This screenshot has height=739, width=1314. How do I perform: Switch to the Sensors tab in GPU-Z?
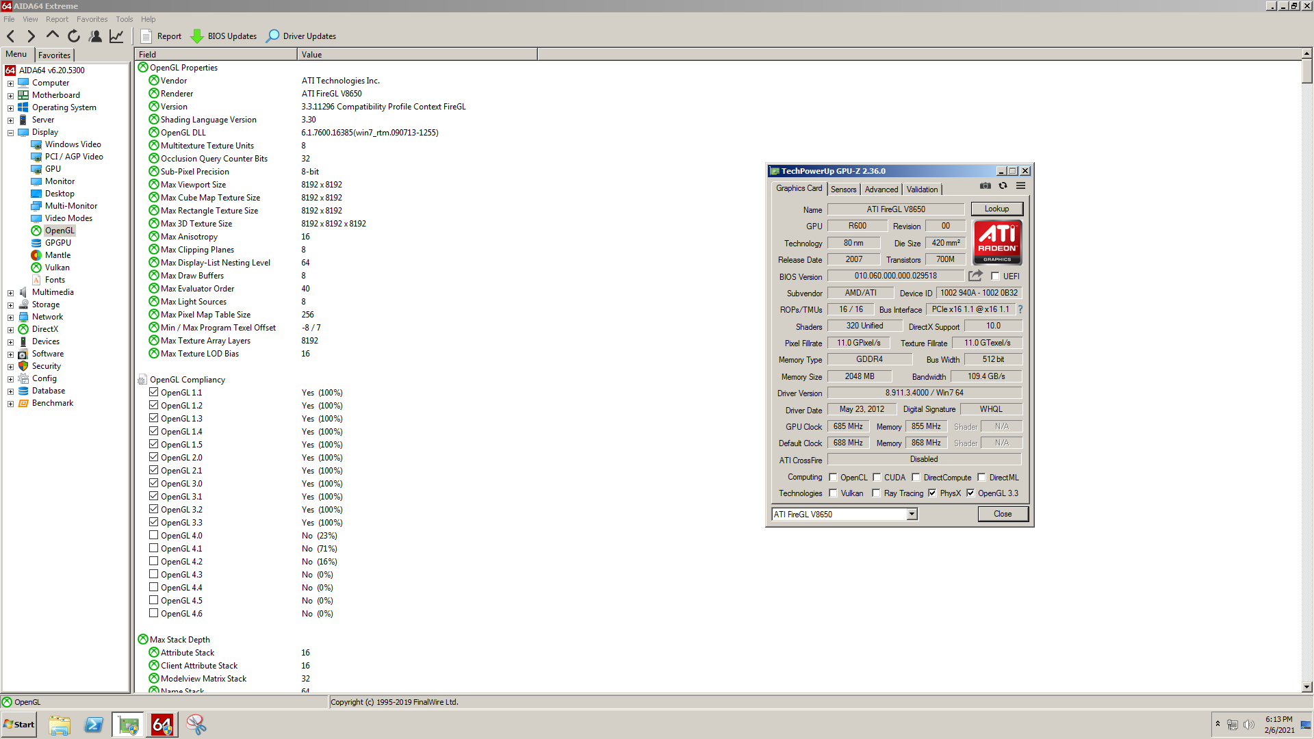844,190
